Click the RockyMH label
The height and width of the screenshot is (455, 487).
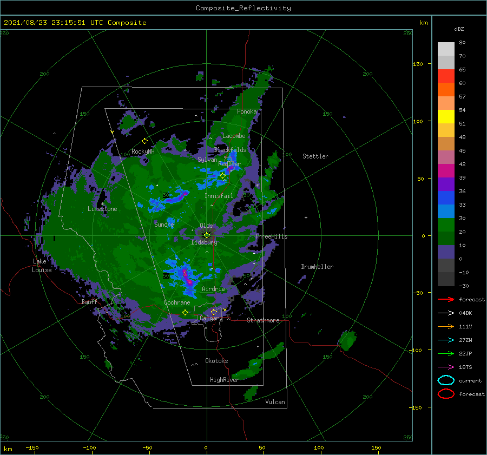pos(143,151)
